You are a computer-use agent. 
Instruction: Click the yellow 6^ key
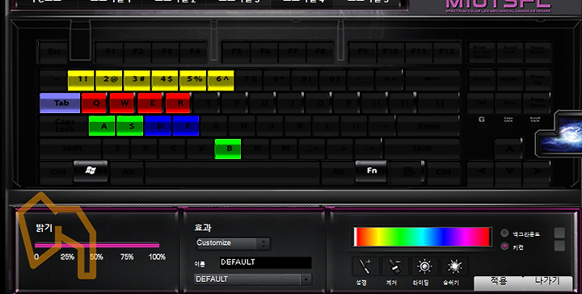[221, 80]
